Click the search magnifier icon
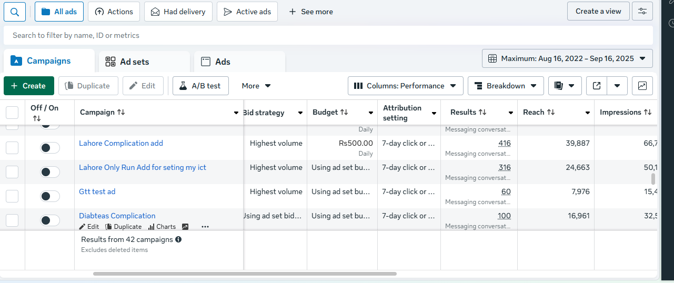Screen dimensions: 674x283 pos(15,12)
